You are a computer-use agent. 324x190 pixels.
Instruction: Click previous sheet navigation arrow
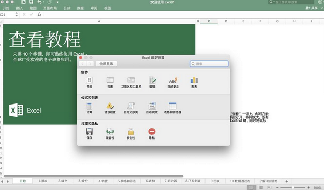coord(2,181)
